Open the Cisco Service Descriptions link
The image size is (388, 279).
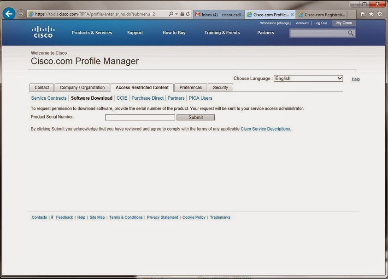pyautogui.click(x=265, y=129)
